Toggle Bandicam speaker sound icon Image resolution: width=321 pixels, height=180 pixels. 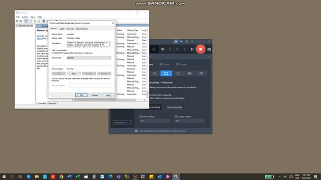point(163,49)
